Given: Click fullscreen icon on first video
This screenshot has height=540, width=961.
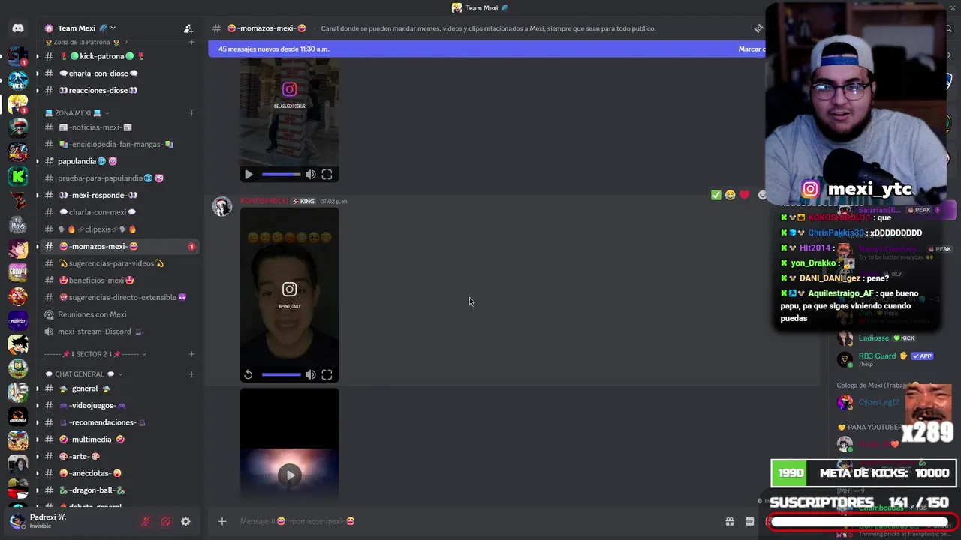Looking at the screenshot, I should (x=327, y=175).
